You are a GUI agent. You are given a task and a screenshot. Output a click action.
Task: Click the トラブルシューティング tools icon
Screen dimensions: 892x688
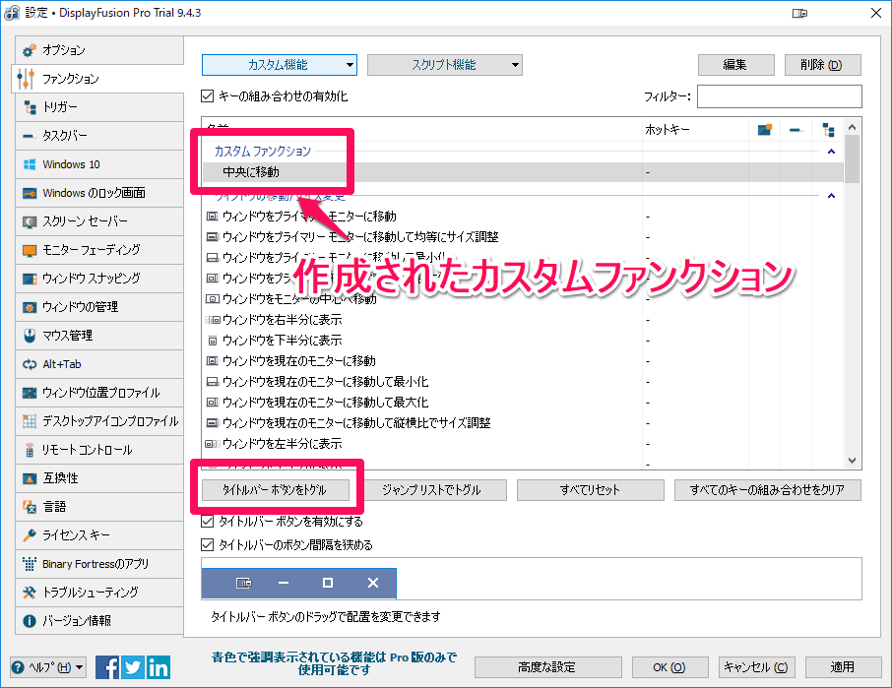pyautogui.click(x=30, y=593)
